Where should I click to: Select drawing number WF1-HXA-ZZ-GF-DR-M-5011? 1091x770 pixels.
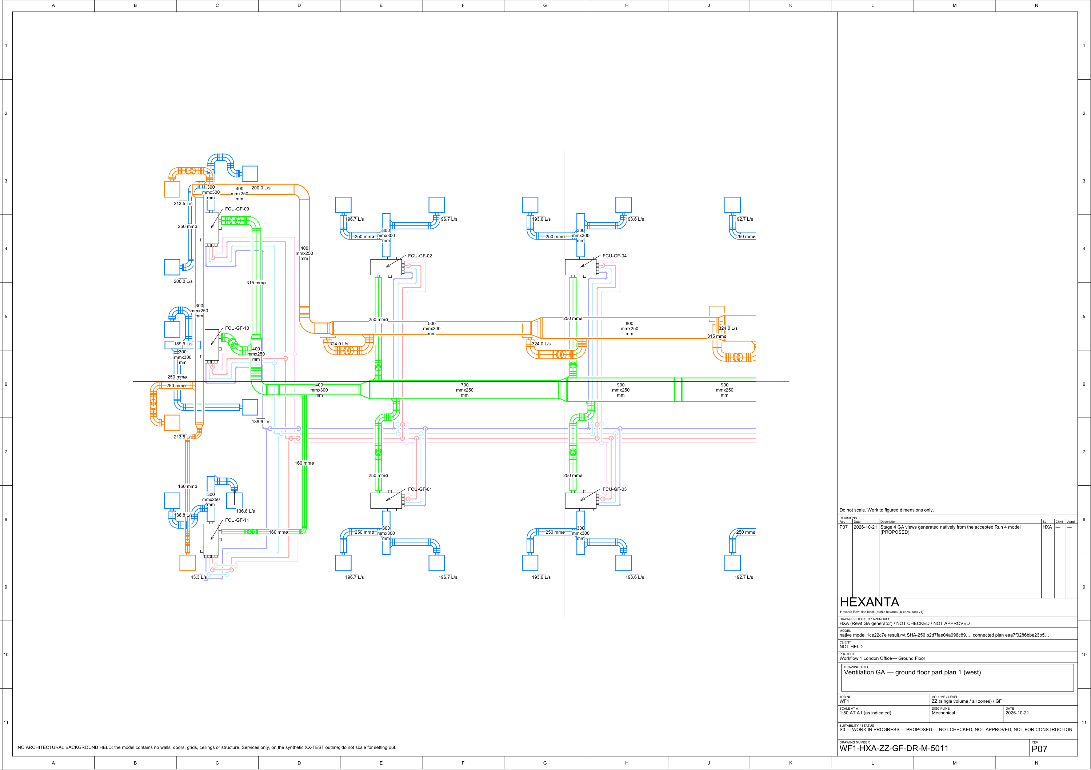(x=894, y=749)
